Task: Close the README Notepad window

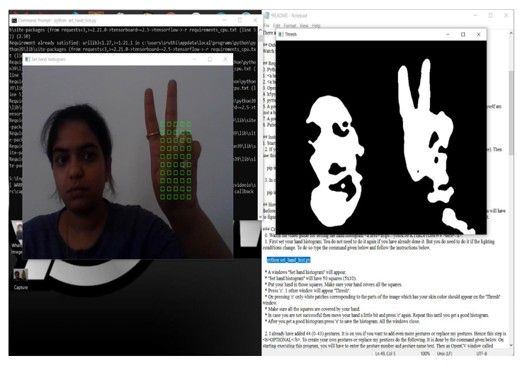Action: [506, 16]
